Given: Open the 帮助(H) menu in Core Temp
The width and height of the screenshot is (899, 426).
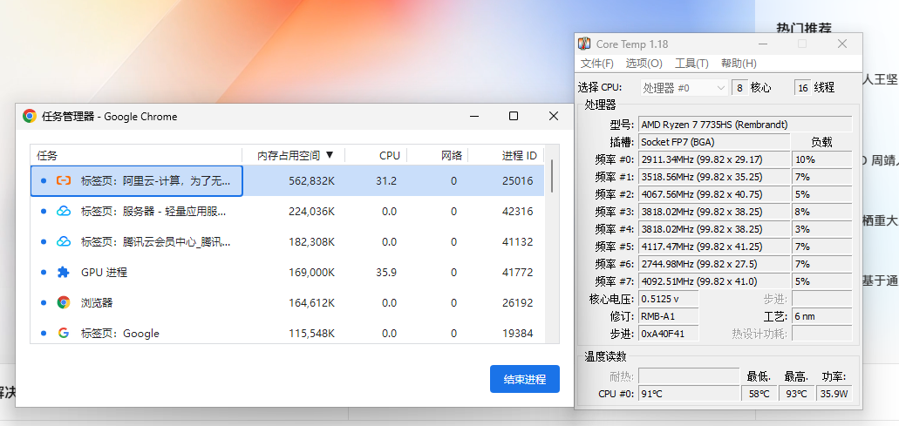Looking at the screenshot, I should [x=739, y=64].
